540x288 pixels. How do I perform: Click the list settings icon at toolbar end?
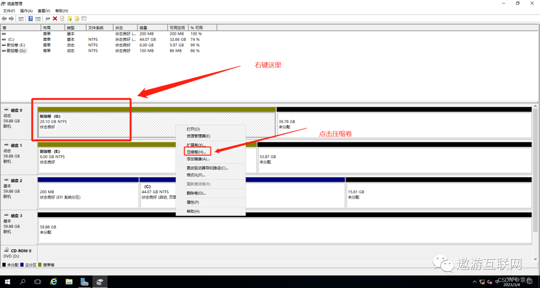(x=84, y=18)
